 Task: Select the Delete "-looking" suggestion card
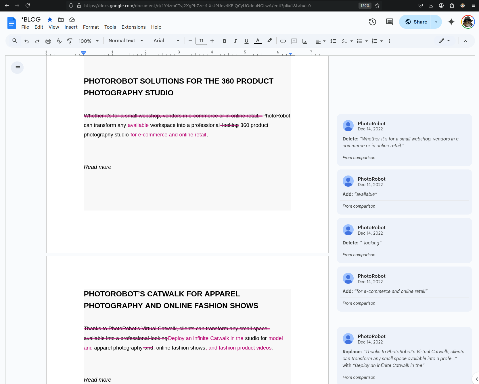[x=404, y=240]
